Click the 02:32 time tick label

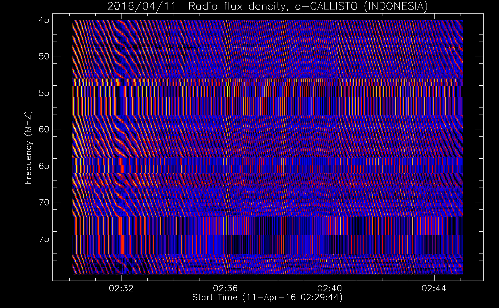pos(122,289)
